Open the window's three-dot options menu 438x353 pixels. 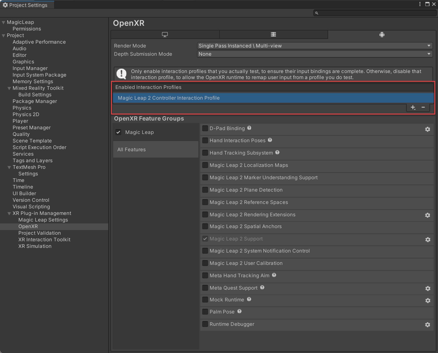[420, 4]
